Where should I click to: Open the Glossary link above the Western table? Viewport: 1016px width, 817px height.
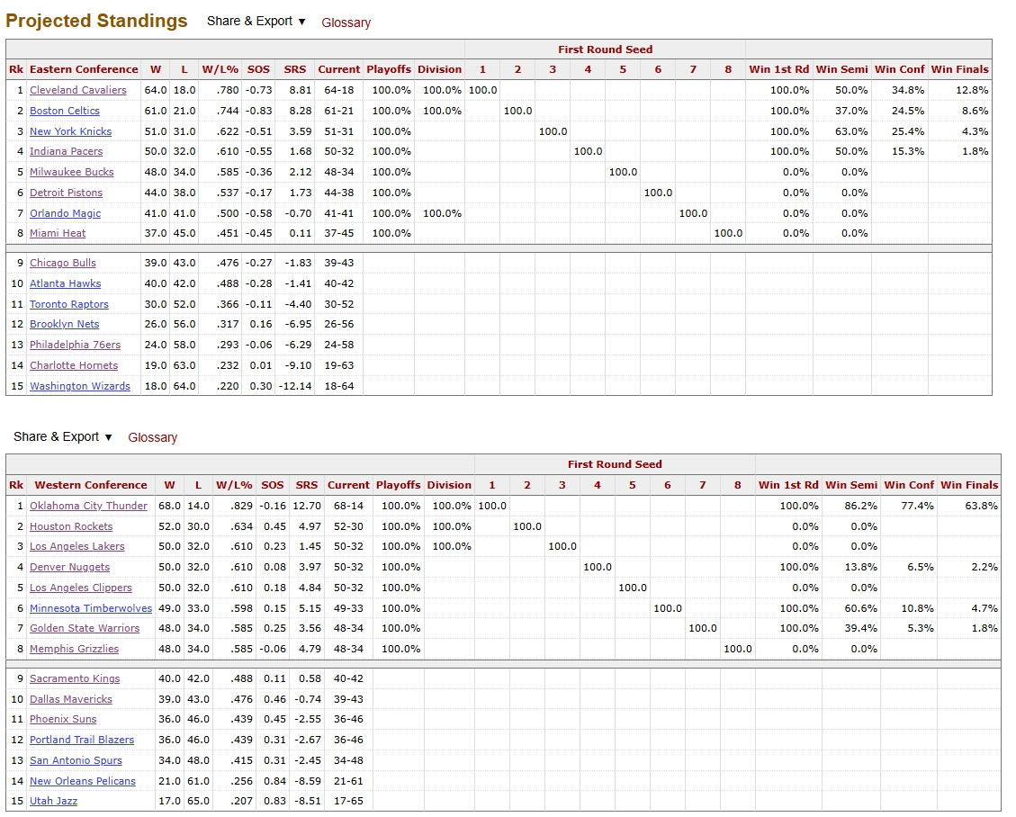(152, 437)
